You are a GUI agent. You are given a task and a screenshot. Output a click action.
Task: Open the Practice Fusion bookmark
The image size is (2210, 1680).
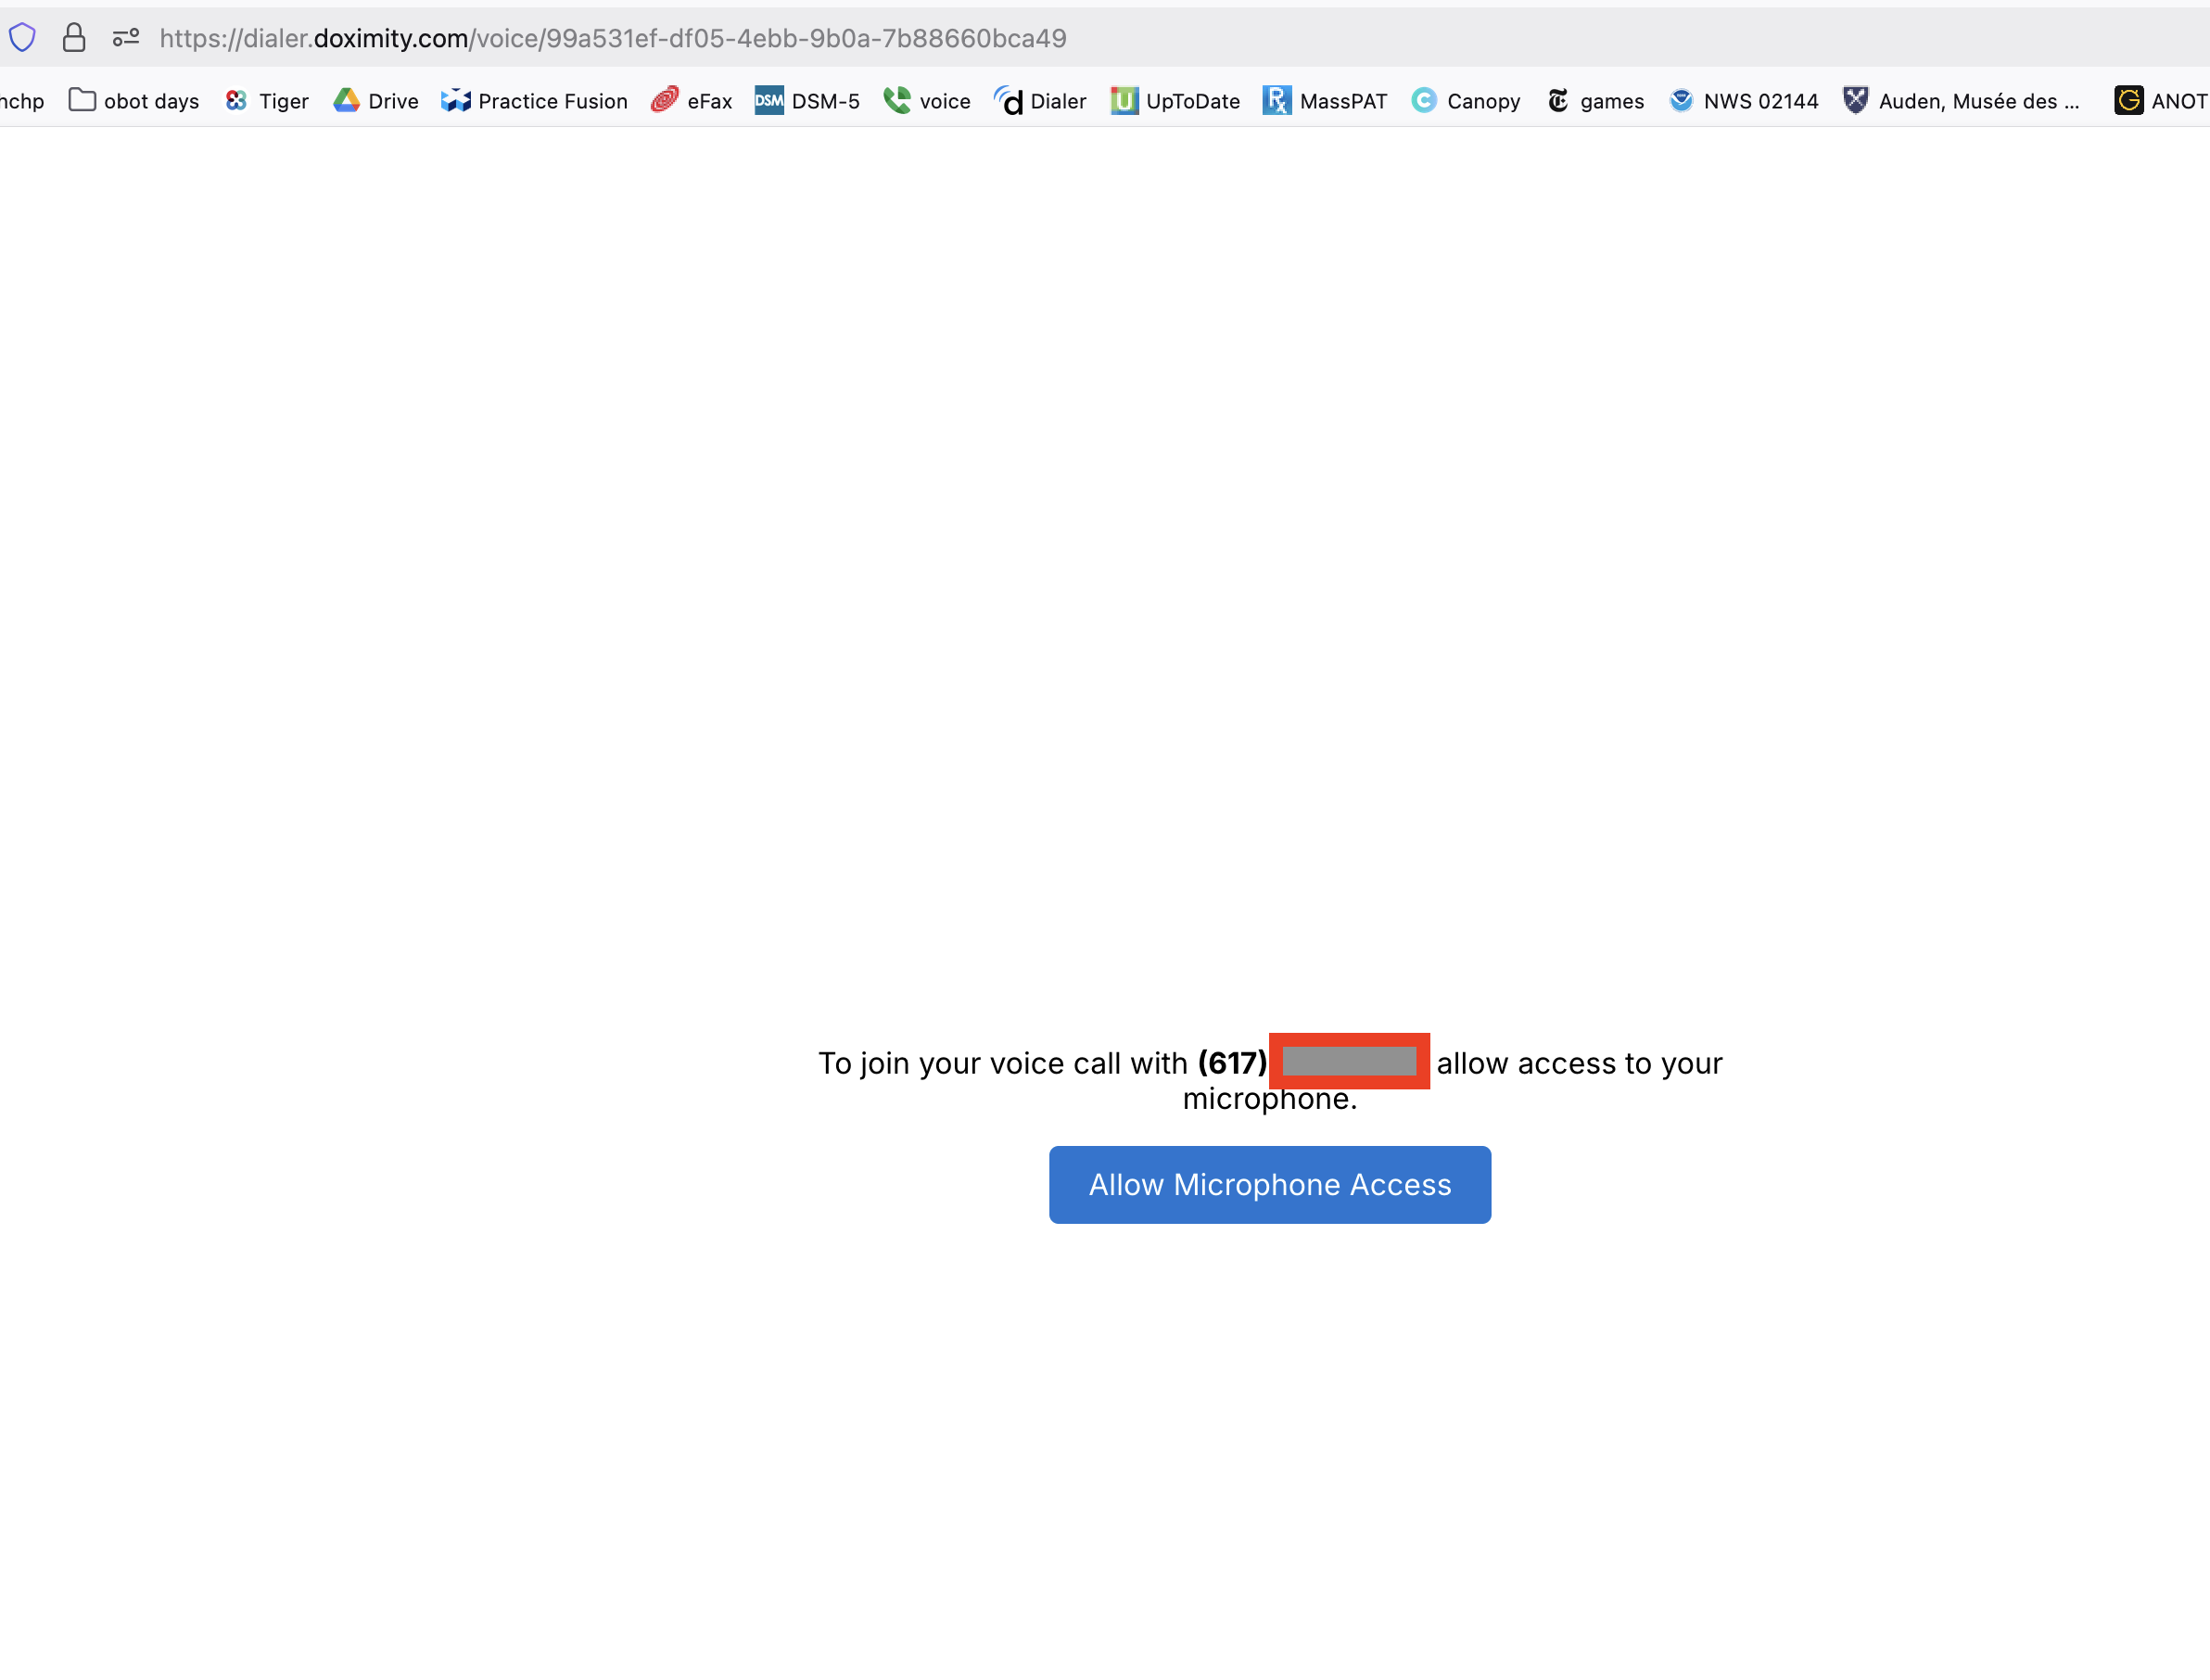coord(535,100)
